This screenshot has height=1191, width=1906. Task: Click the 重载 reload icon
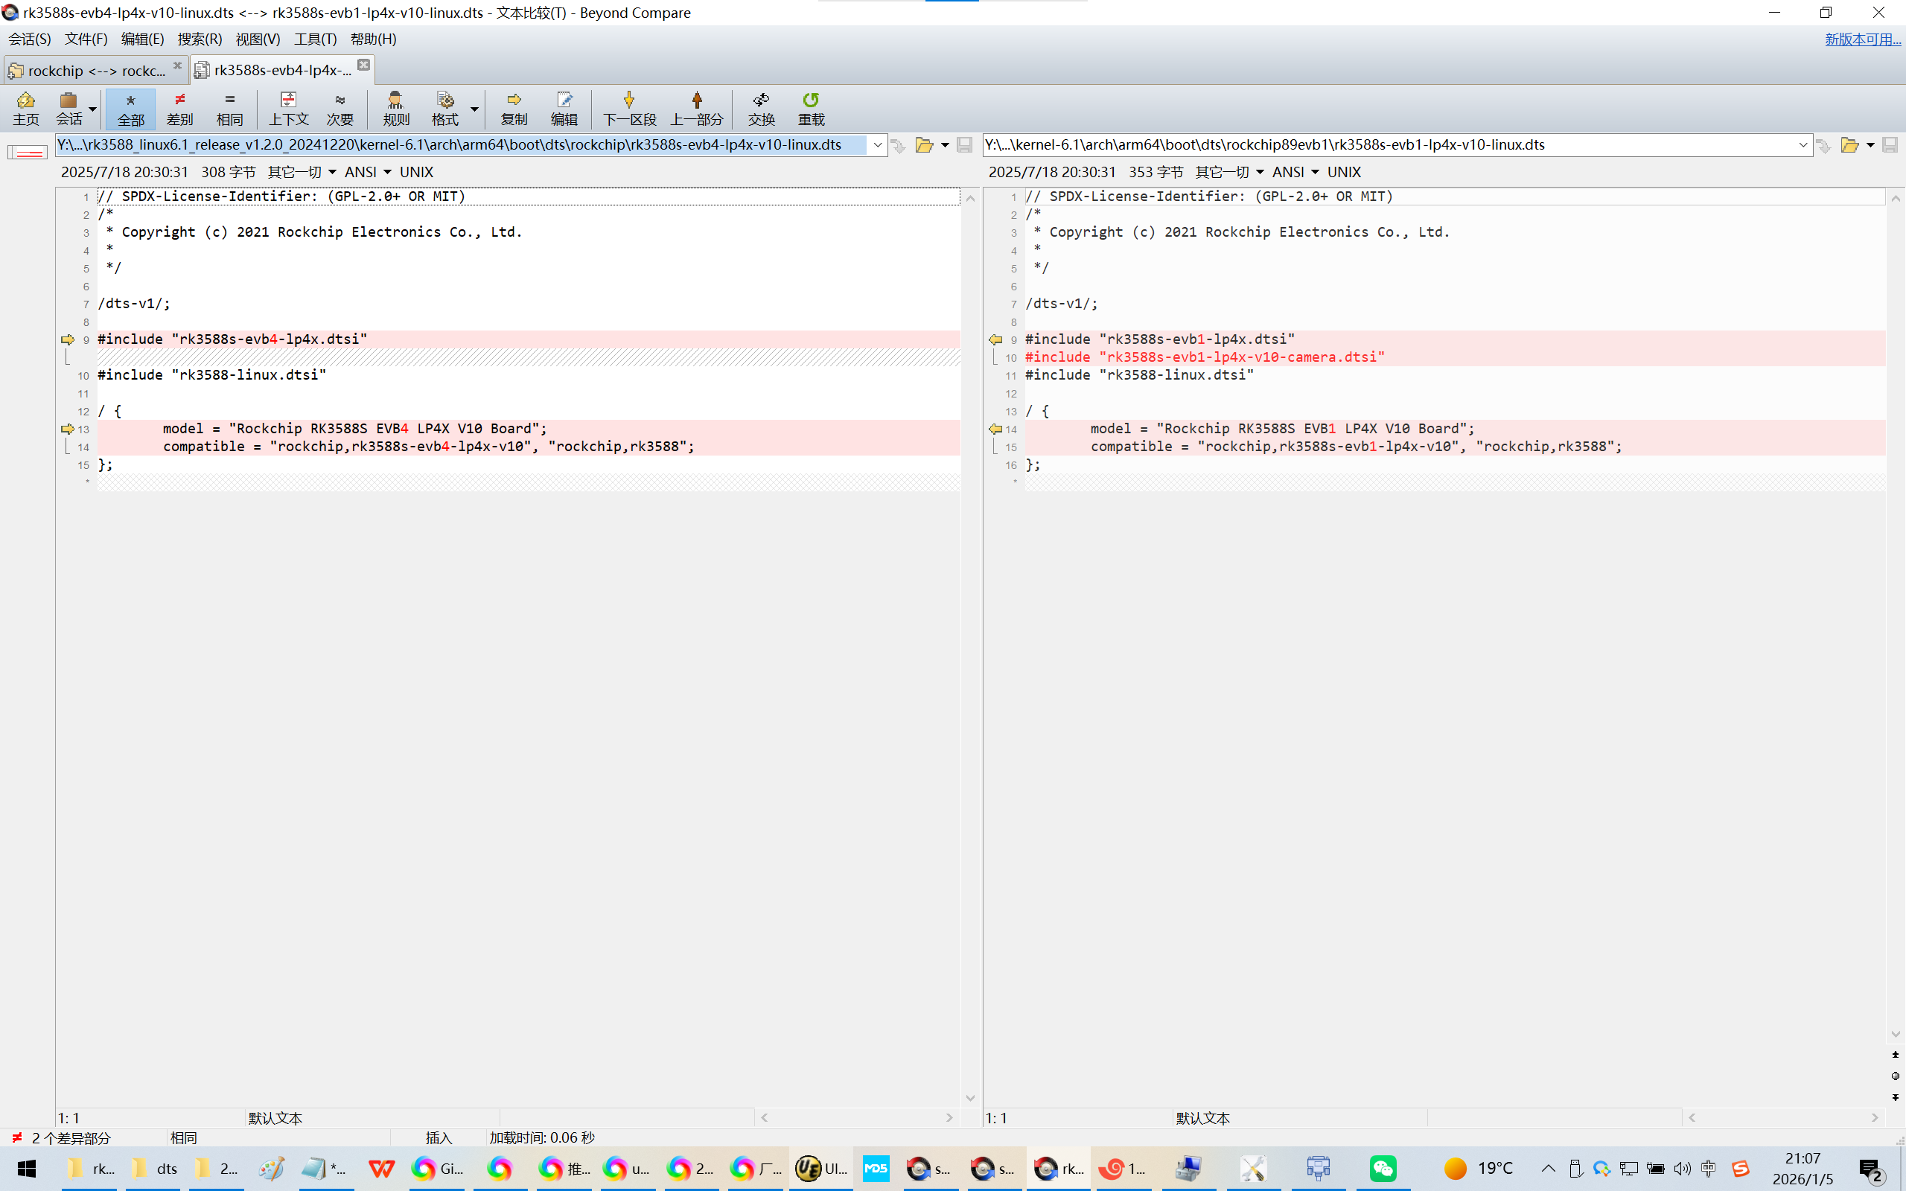pyautogui.click(x=811, y=108)
